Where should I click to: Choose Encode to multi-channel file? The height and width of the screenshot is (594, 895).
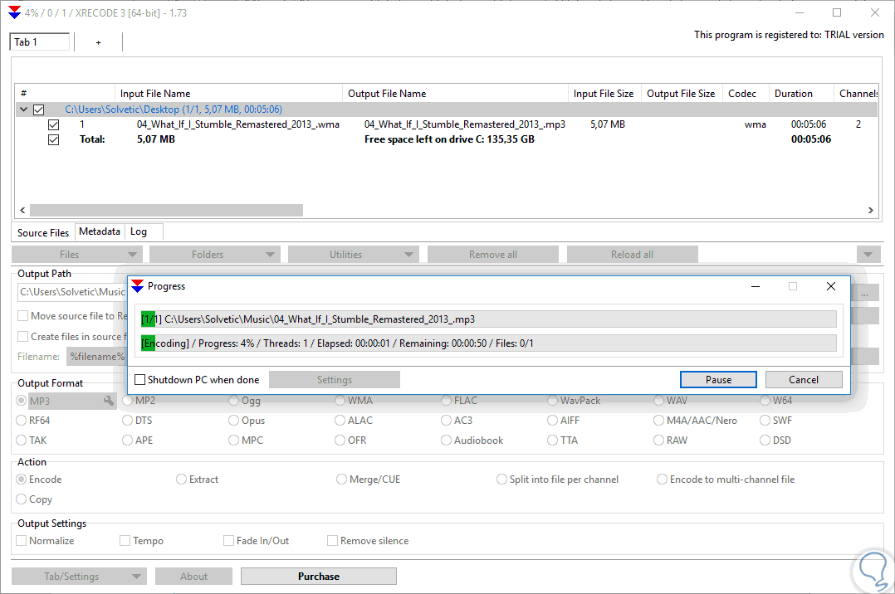(x=663, y=480)
